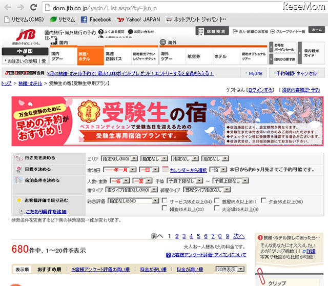
Task: Check 部屋85点以上(61) checkbox
Action: tap(217, 200)
